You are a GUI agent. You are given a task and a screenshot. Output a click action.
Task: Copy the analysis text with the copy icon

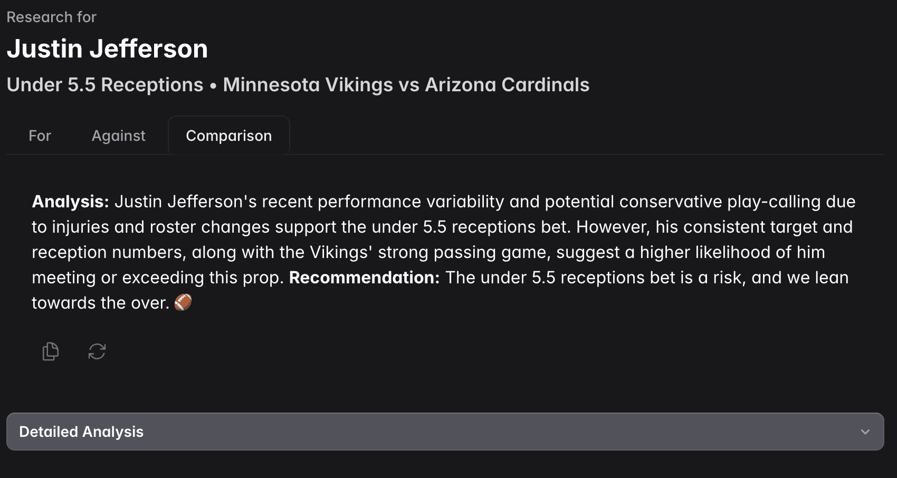(51, 351)
